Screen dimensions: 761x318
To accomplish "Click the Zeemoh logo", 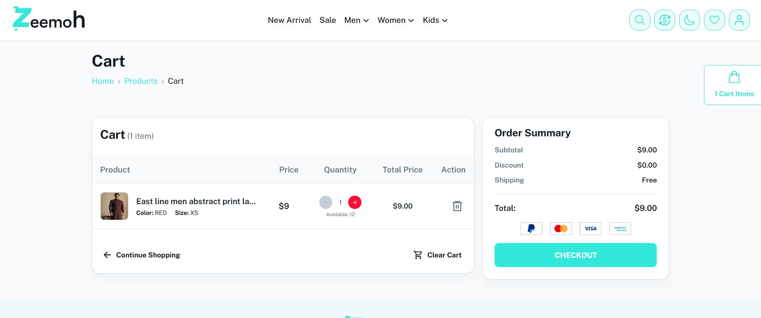I will 49,19.
